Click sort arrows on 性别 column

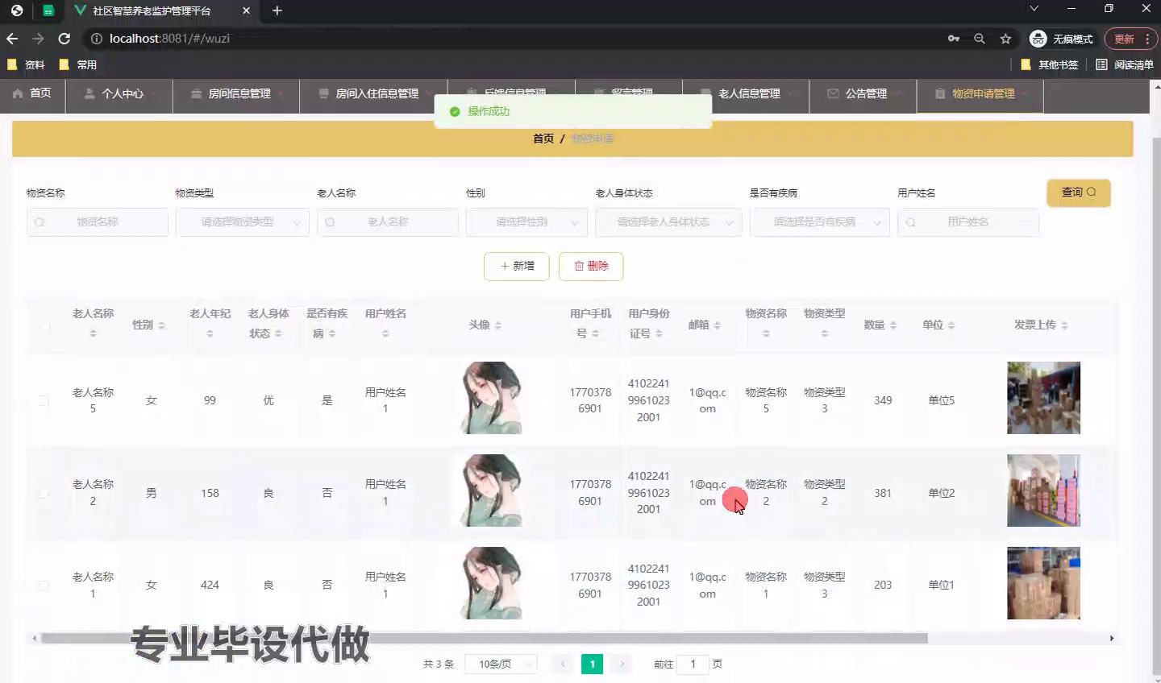pos(161,325)
